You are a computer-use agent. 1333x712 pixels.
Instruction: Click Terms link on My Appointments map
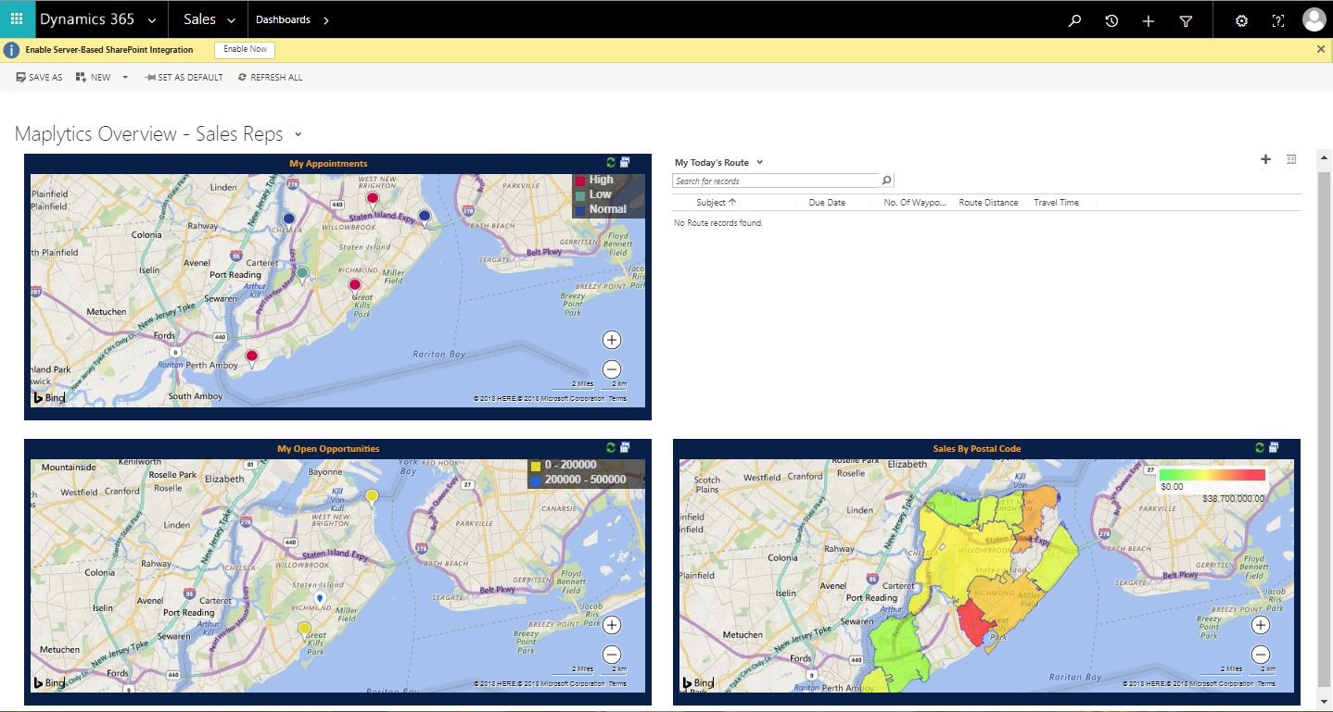click(x=617, y=398)
